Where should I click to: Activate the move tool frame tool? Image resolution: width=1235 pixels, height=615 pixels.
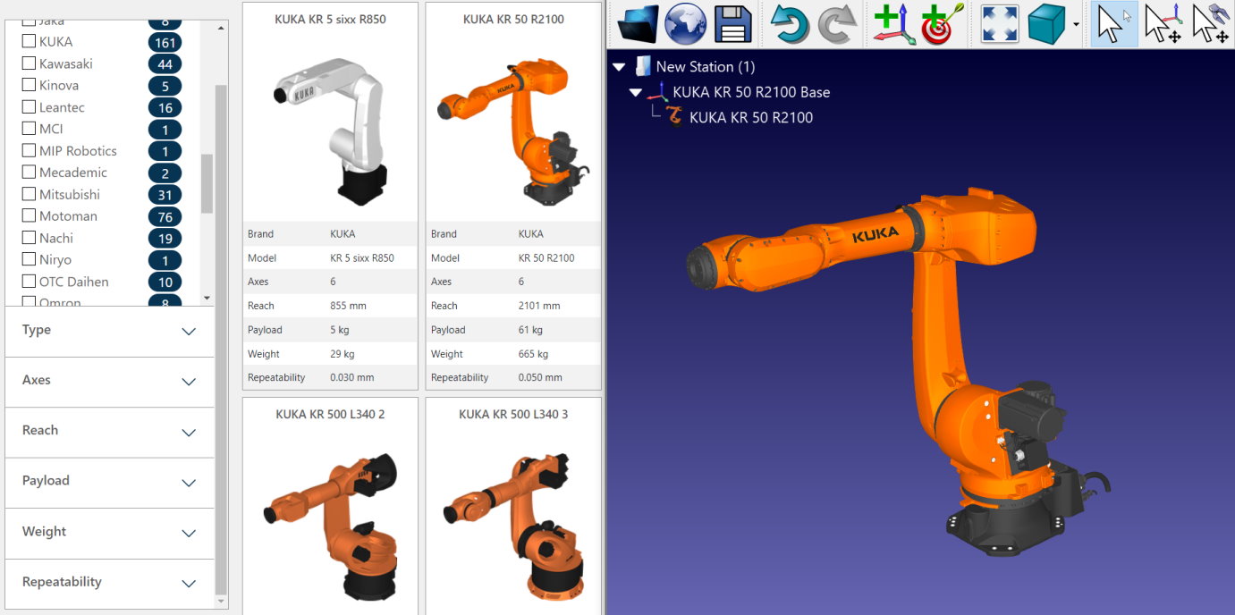click(1211, 24)
